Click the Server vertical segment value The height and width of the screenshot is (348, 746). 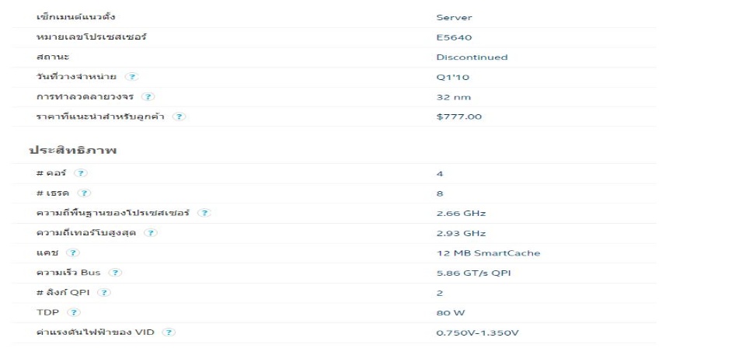point(454,18)
